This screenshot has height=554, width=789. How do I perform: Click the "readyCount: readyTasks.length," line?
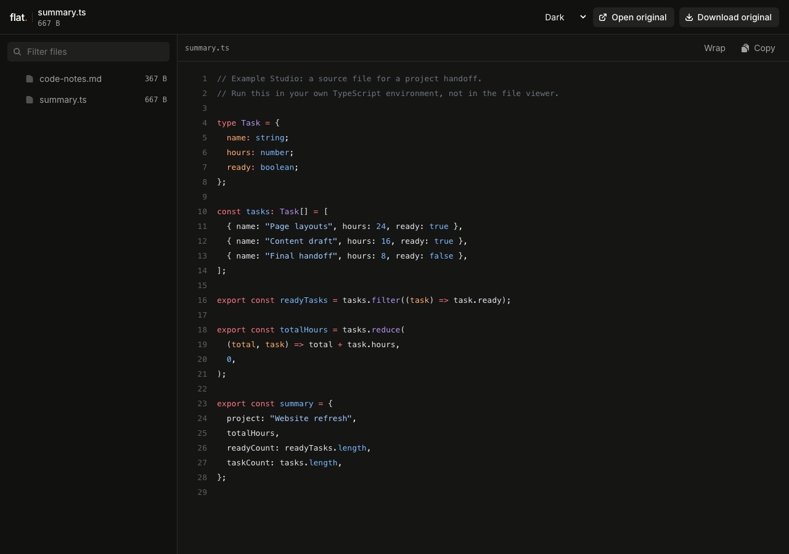299,448
